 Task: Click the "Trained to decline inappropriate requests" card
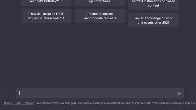coord(100,16)
